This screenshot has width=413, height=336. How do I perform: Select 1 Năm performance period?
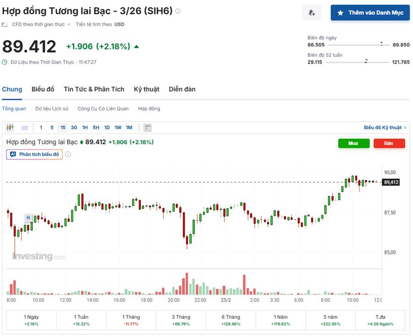click(x=280, y=320)
